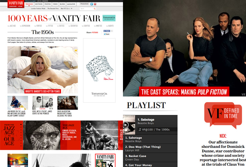Viewport: 246px width, 167px height.
Task: Go to The Aughts decade
Action: pyautogui.click(x=110, y=26)
